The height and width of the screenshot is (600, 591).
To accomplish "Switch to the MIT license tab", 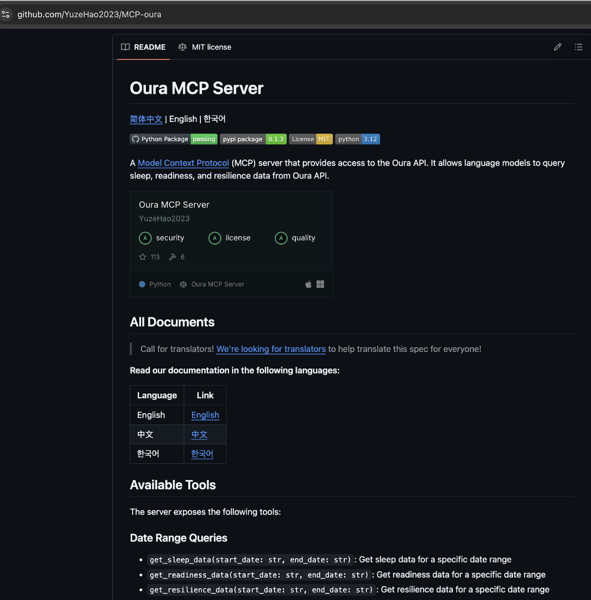I will [x=211, y=47].
